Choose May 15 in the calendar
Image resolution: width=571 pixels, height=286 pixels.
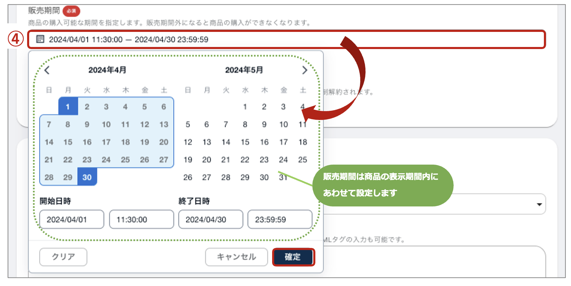pos(245,142)
